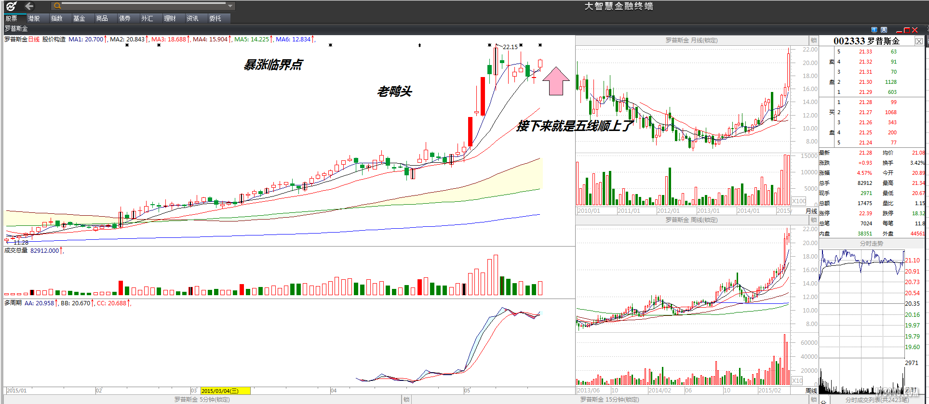Screen dimensions: 929x404
Task: Click the 成交总量 volume indicator label
Action: point(16,251)
